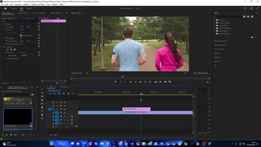Viewport: 261px width, 147px height.
Task: Go to the Home screen icon
Action: click(x=5, y=8)
